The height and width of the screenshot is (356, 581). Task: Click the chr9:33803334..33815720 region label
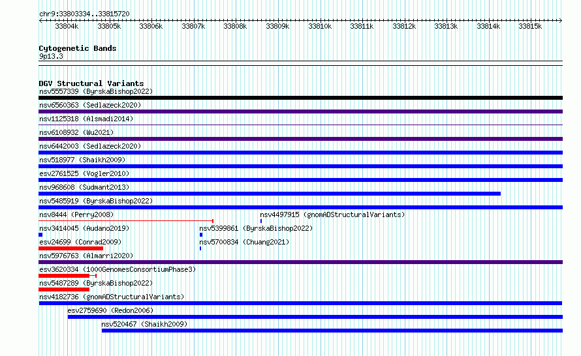tap(84, 14)
